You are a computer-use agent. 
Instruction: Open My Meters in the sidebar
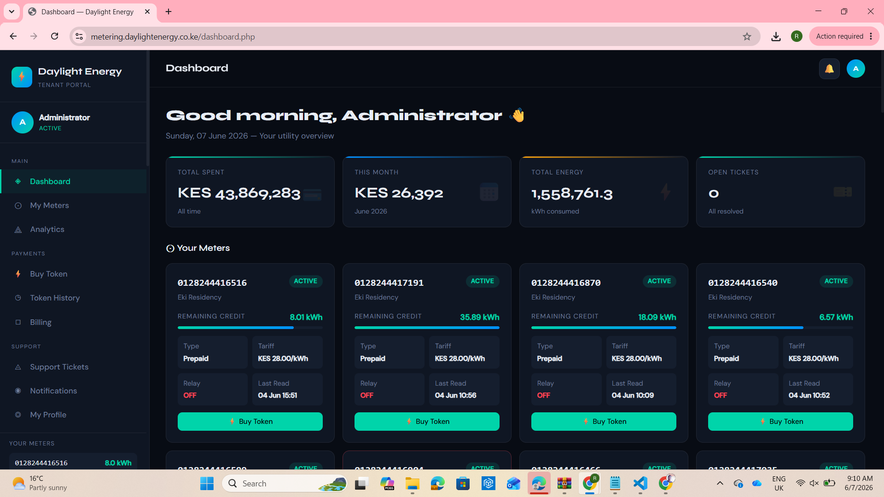coord(74,205)
